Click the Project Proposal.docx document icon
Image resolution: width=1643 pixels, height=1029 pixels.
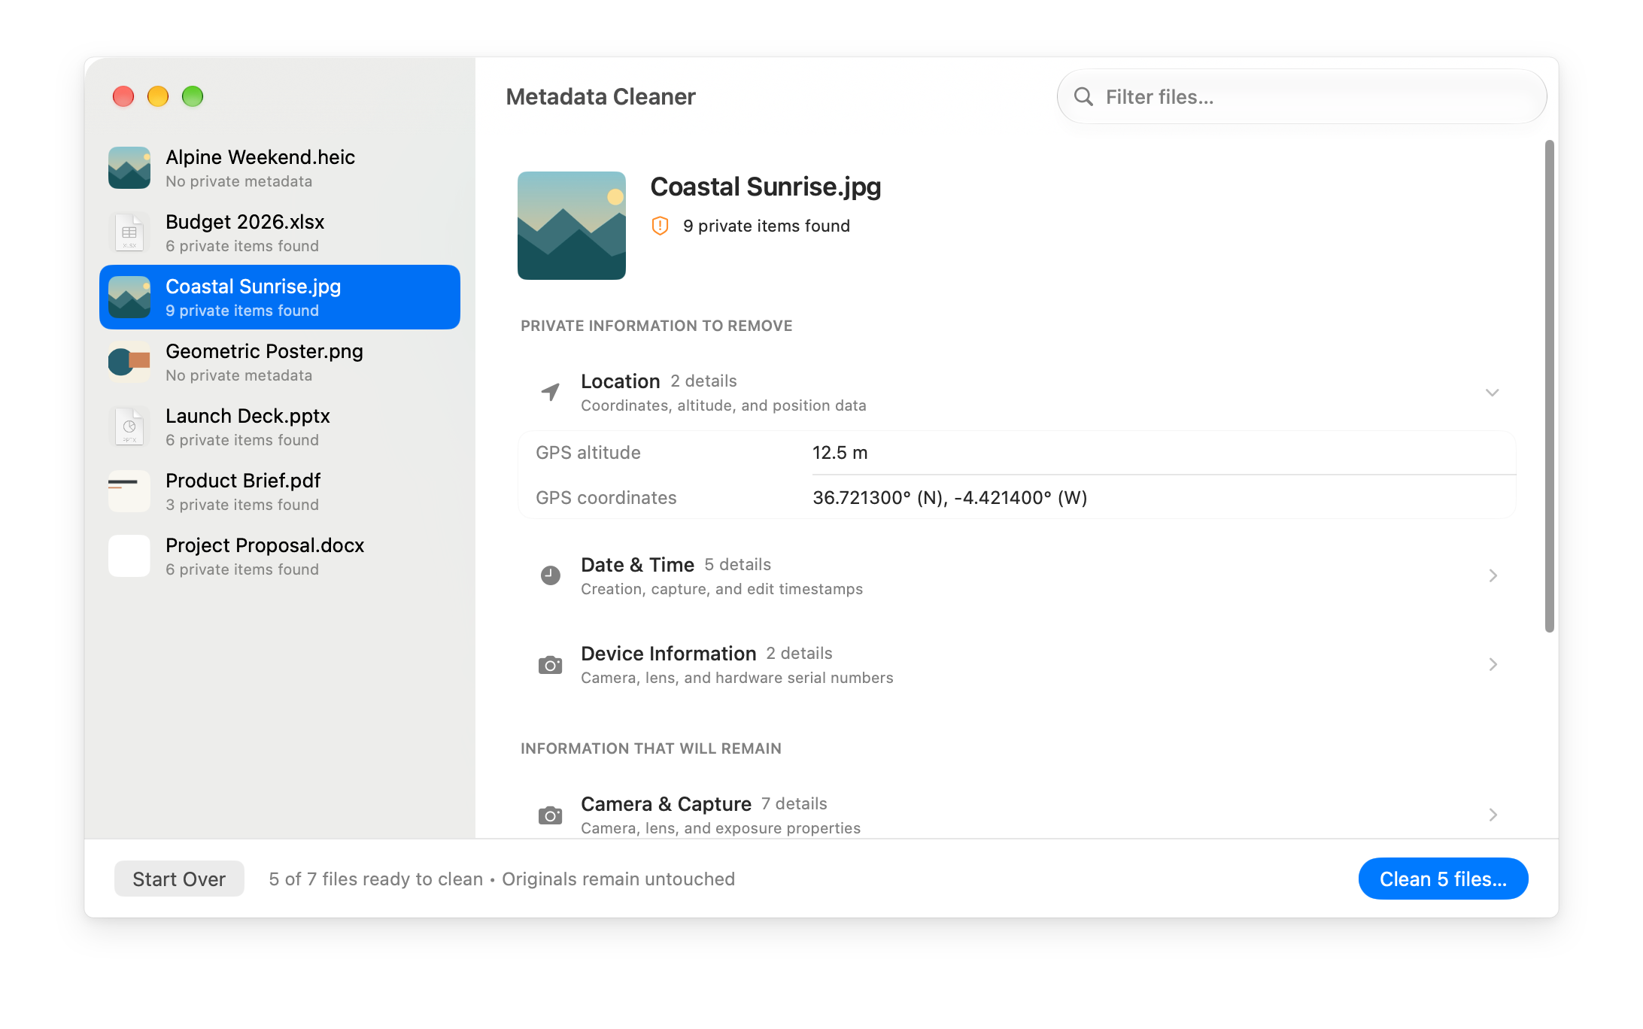129,556
